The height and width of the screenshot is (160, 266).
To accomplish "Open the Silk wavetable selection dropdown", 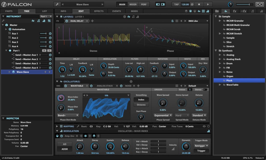I will coord(128,95).
